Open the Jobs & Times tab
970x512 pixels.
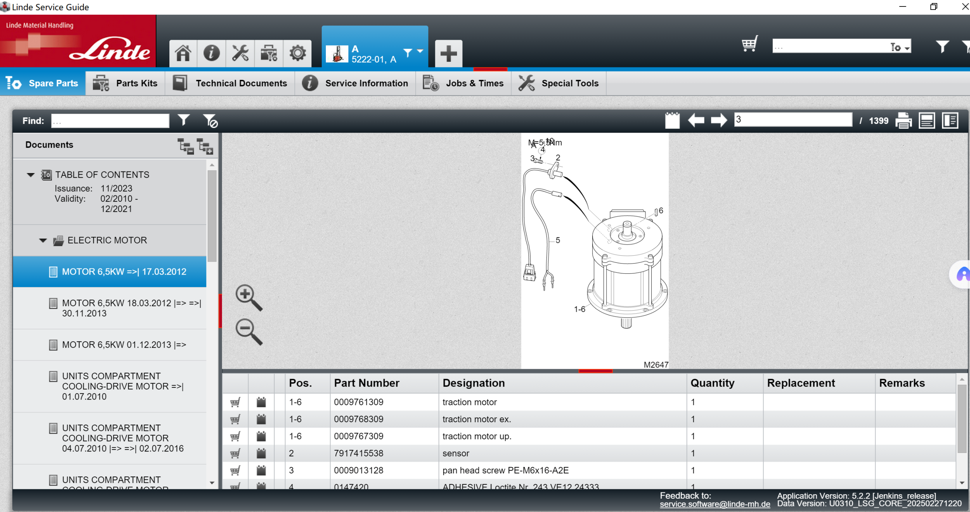pyautogui.click(x=475, y=83)
